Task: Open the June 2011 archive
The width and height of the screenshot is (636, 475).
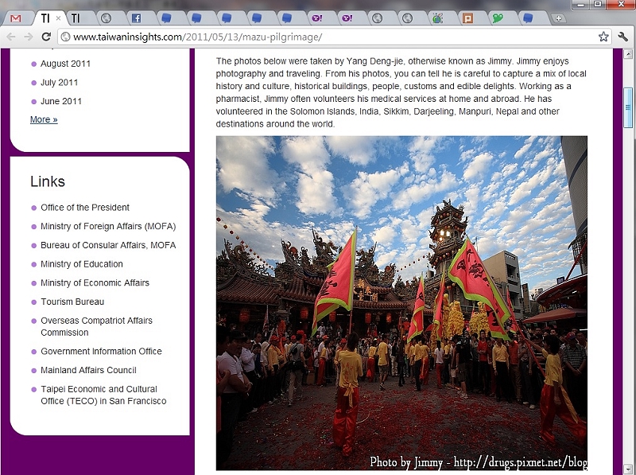Action: [61, 101]
